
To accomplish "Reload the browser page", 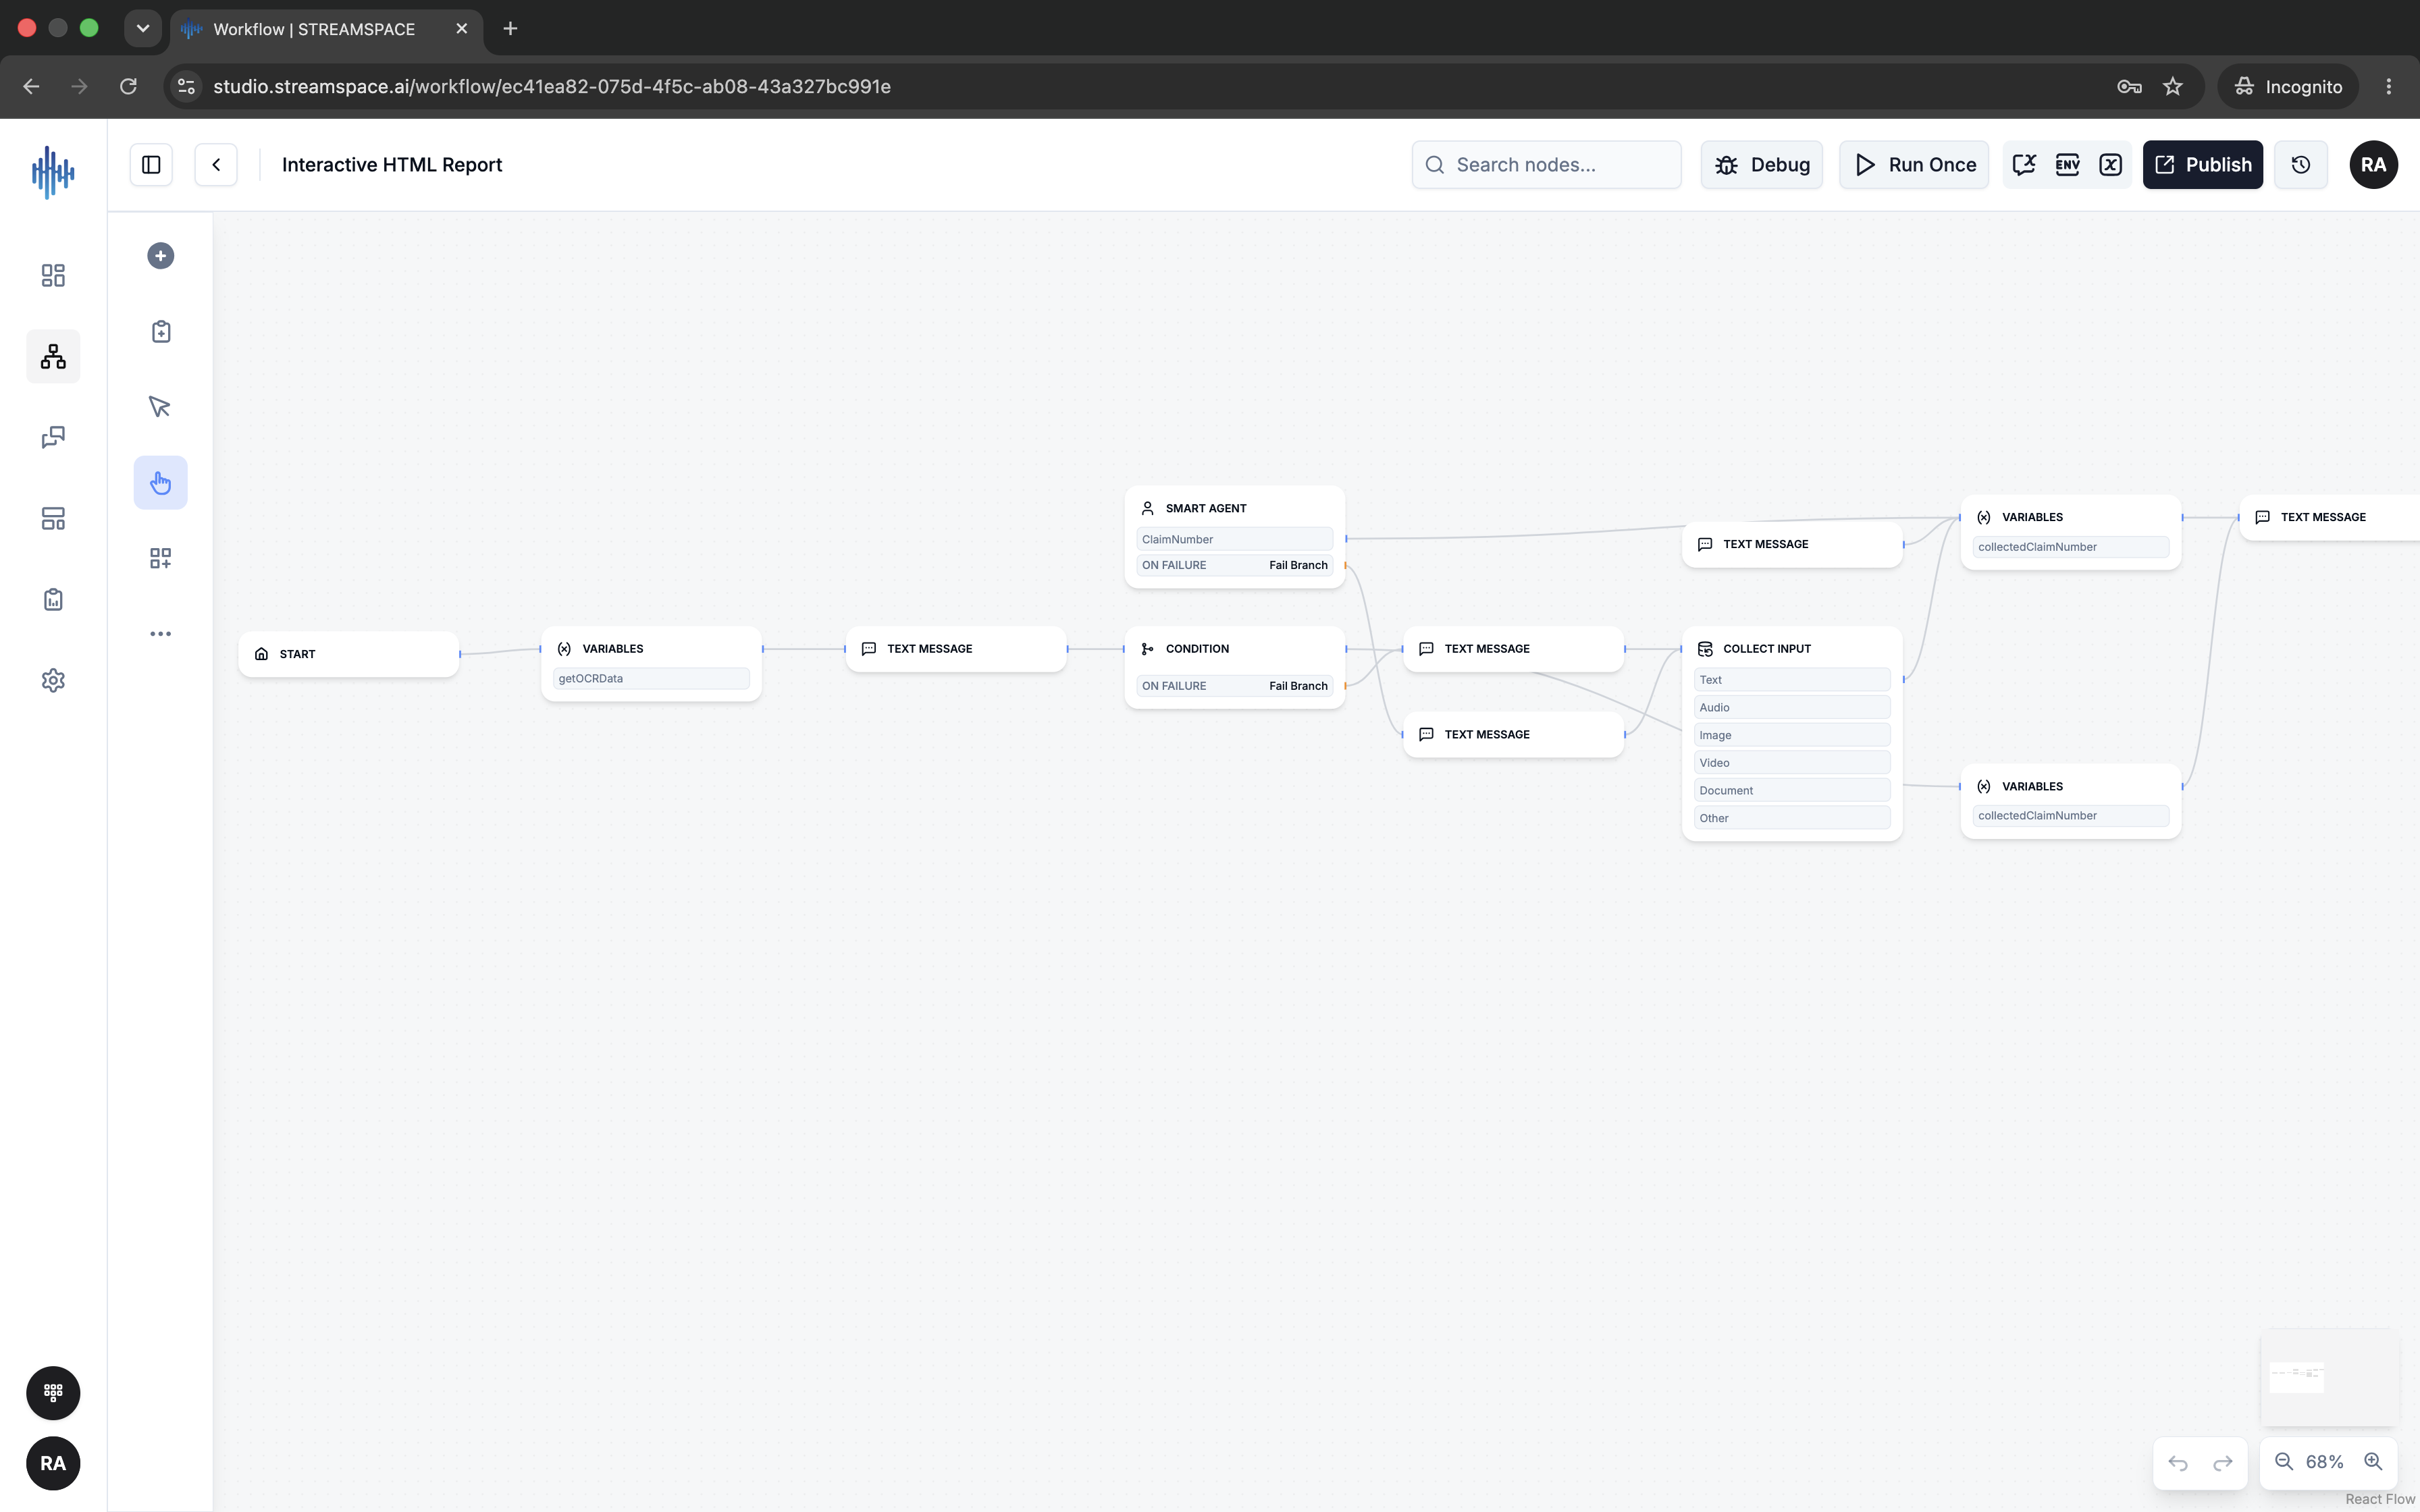I will 128,86.
